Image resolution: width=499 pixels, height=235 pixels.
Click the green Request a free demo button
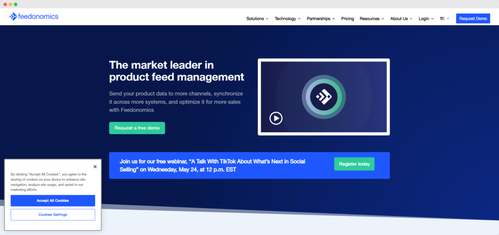point(137,128)
